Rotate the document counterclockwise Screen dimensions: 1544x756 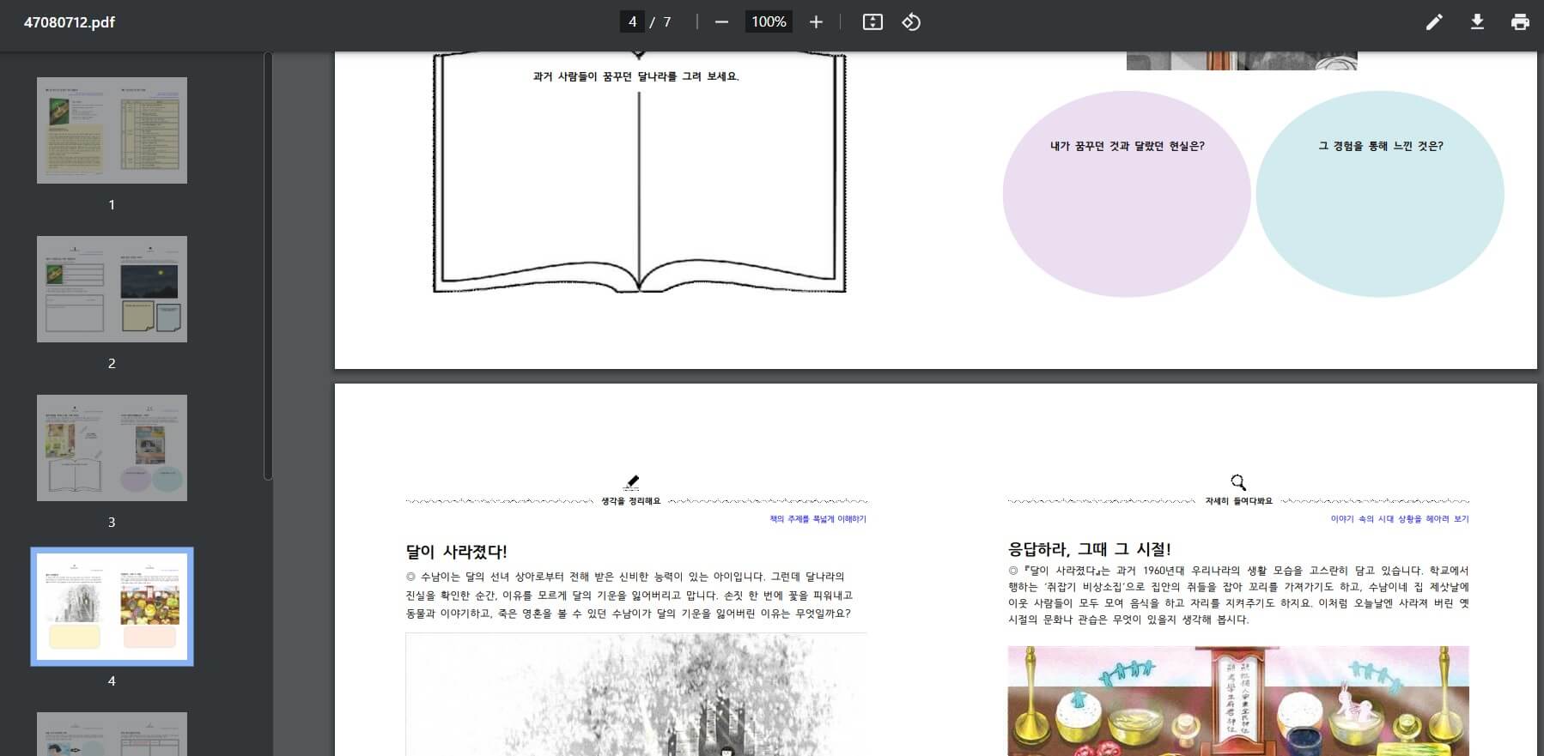(x=911, y=21)
